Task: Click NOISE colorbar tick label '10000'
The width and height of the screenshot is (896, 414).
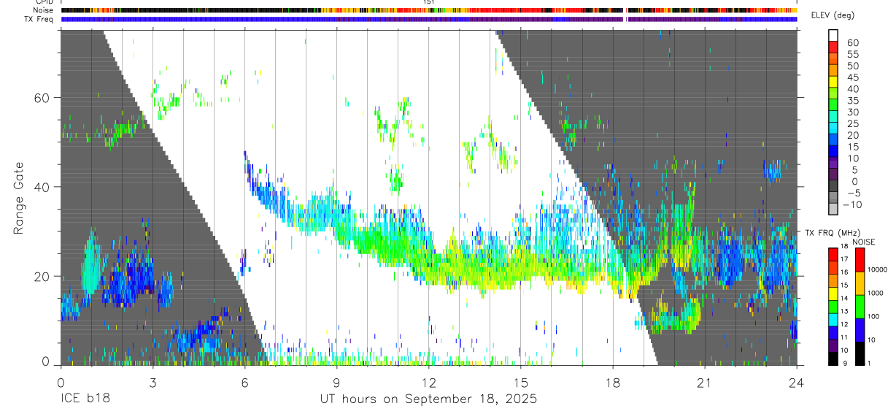Action: 879,269
